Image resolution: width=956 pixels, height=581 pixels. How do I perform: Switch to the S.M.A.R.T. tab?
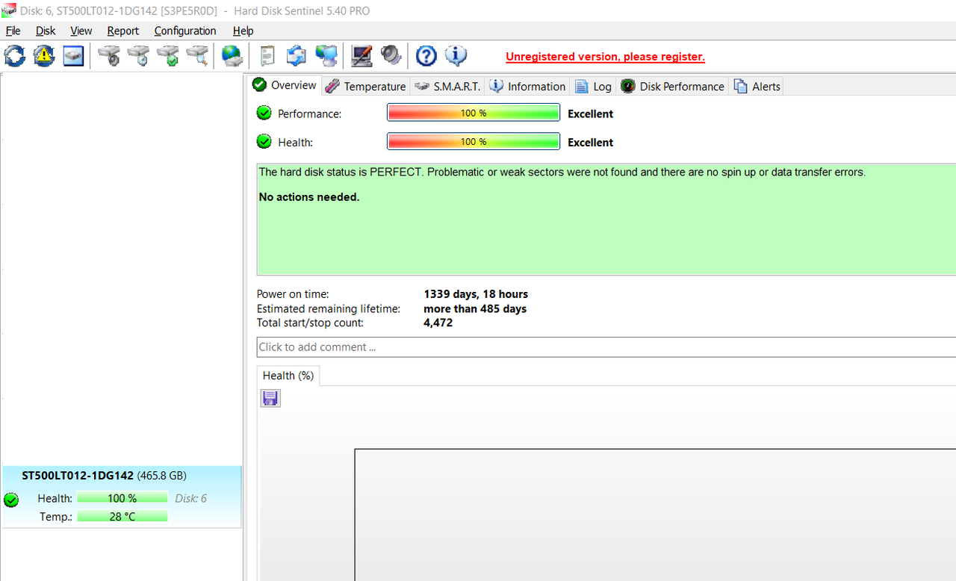[448, 87]
